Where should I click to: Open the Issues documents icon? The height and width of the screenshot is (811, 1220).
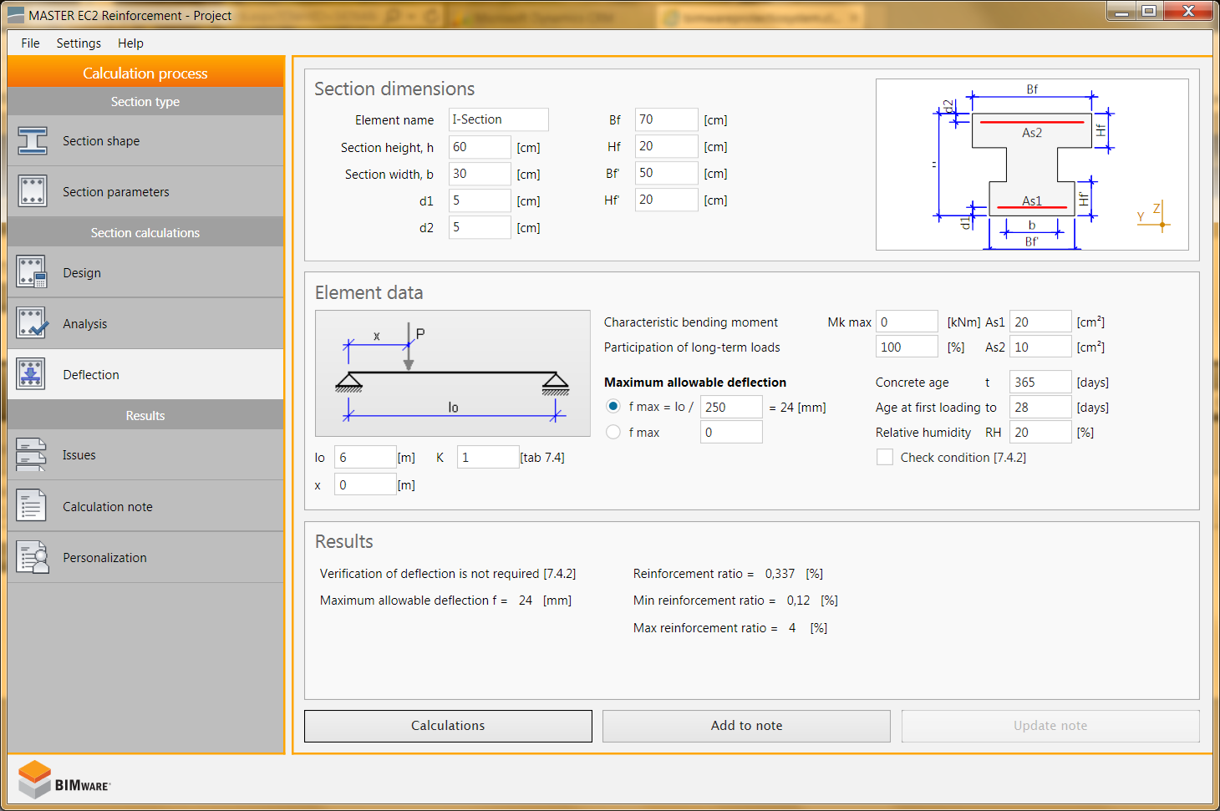click(x=33, y=455)
